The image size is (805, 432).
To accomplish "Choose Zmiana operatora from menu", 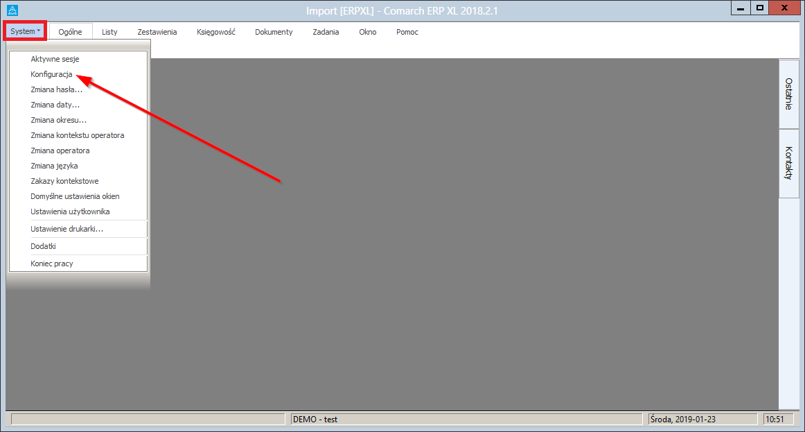I will (x=60, y=150).
